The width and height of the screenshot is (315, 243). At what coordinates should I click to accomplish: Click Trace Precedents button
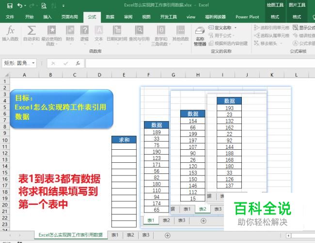click(x=271, y=28)
